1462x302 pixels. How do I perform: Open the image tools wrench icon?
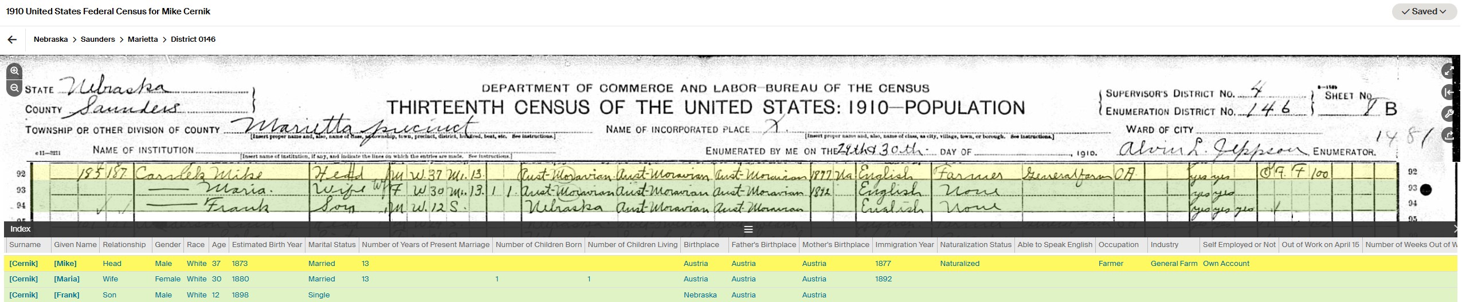(x=1448, y=114)
